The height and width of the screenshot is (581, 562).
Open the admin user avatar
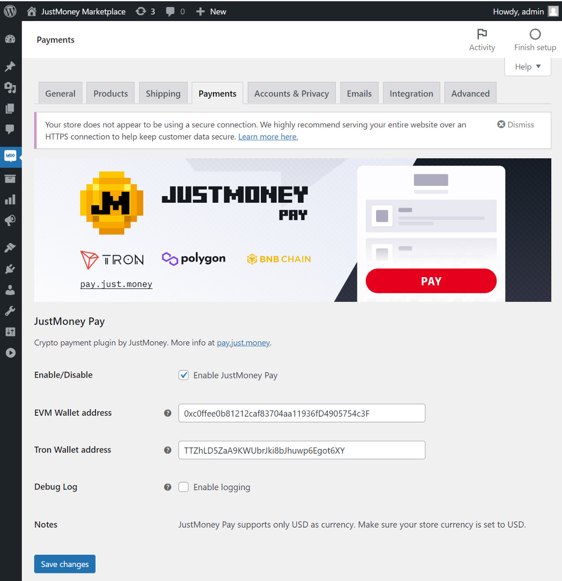553,11
